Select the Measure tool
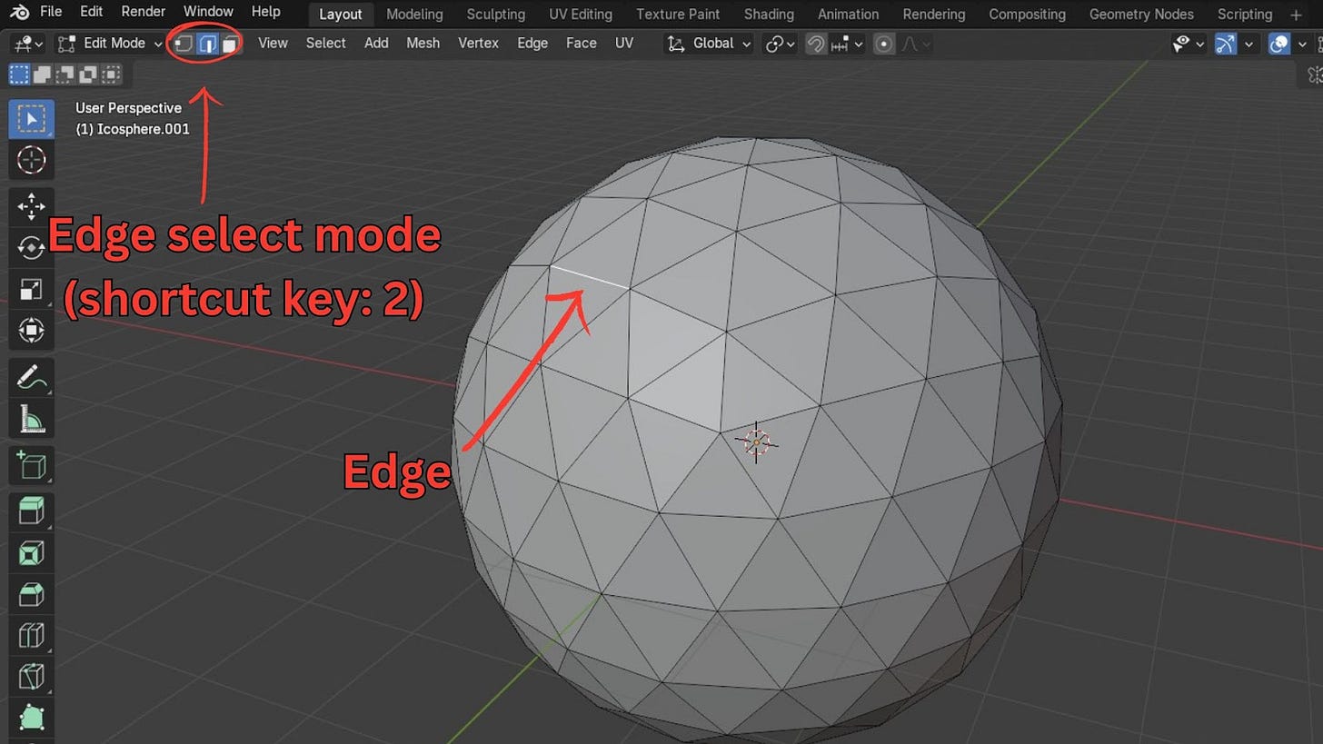 [x=32, y=419]
